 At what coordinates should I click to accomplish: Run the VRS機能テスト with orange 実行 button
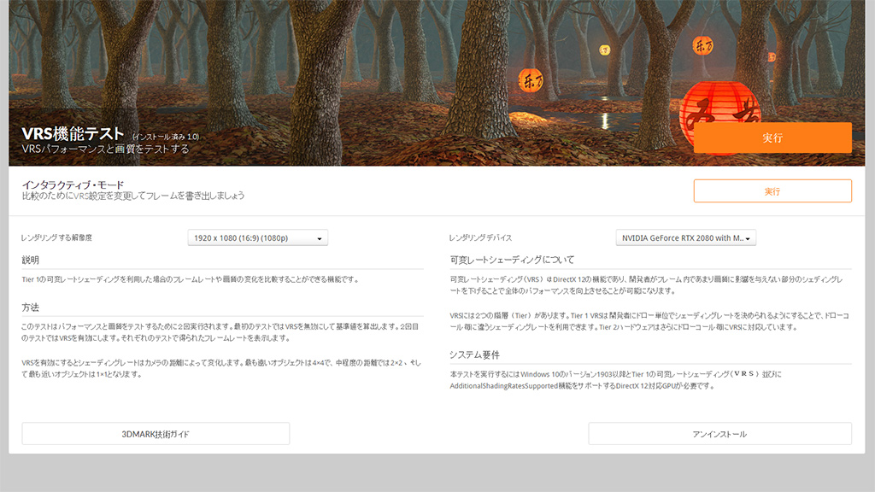772,138
